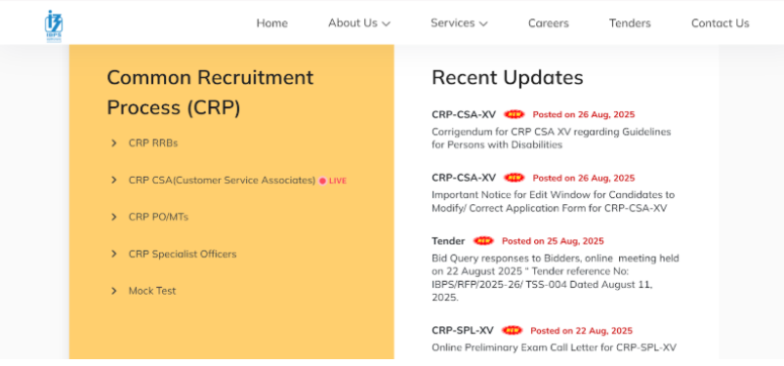Open the Corrigendum for CRP CSA XV update
784x366 pixels.
coord(551,139)
